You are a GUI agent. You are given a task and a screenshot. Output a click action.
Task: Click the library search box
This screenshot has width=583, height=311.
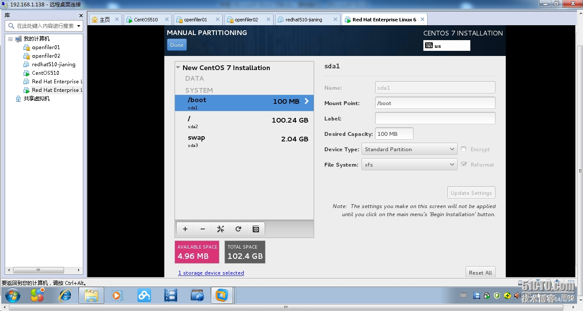(44, 26)
